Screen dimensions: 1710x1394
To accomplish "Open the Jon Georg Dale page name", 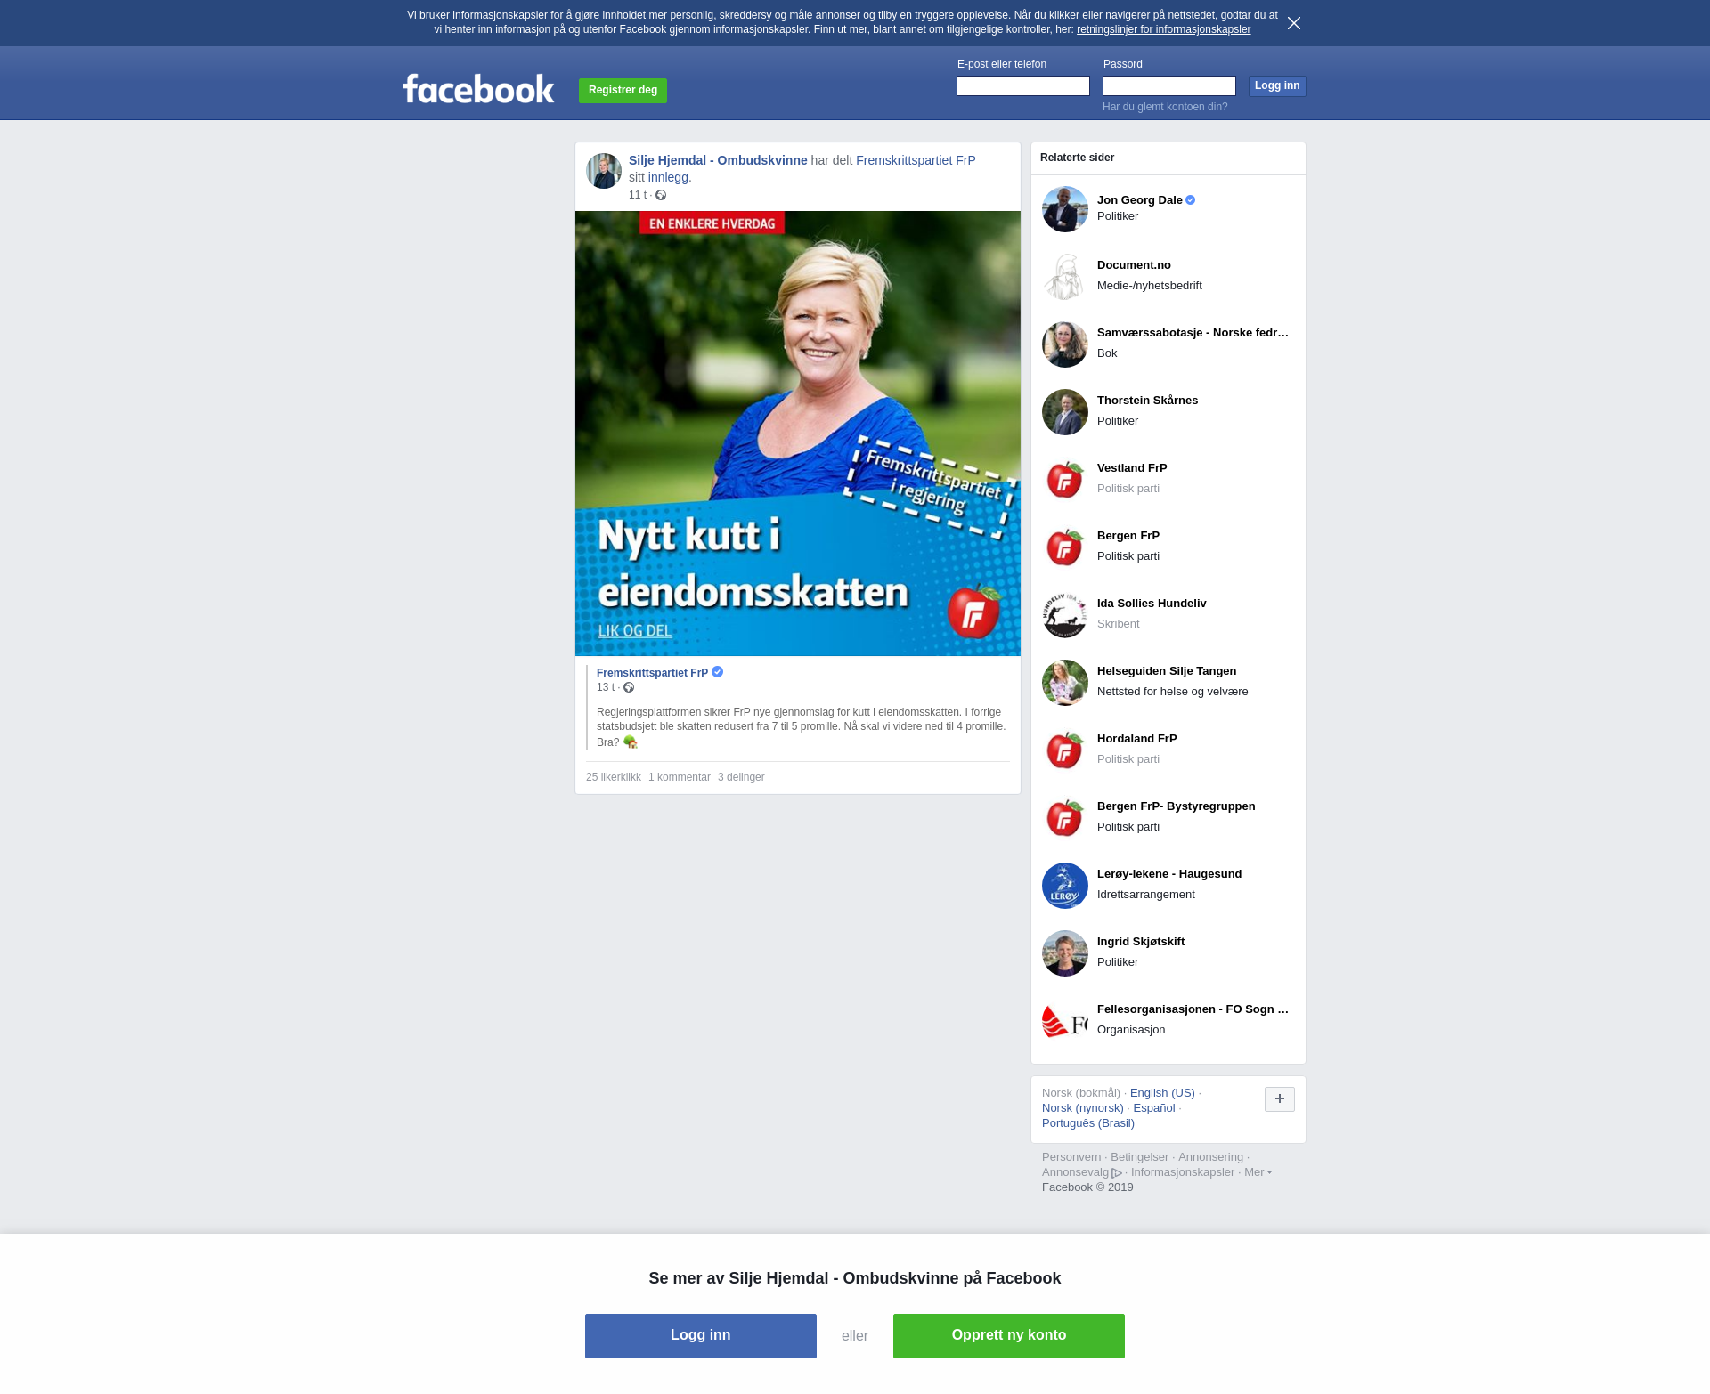I will [1140, 200].
